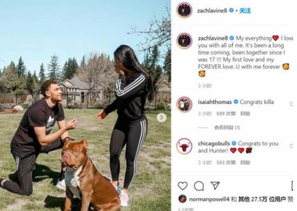The height and width of the screenshot is (211, 297).
Task: View 689 likes on isaiahthomas comment
Action: (226, 114)
